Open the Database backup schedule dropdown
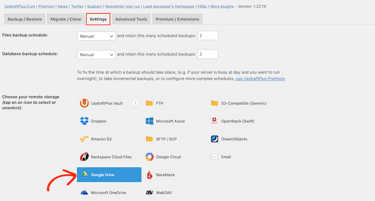 coord(97,54)
